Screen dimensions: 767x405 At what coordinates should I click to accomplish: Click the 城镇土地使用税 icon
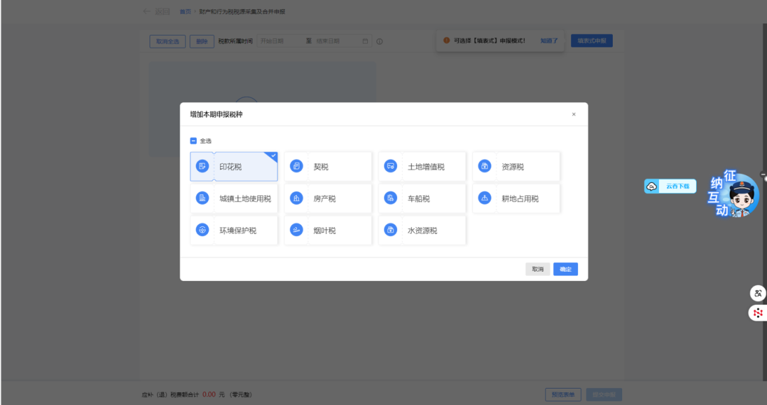coord(202,198)
